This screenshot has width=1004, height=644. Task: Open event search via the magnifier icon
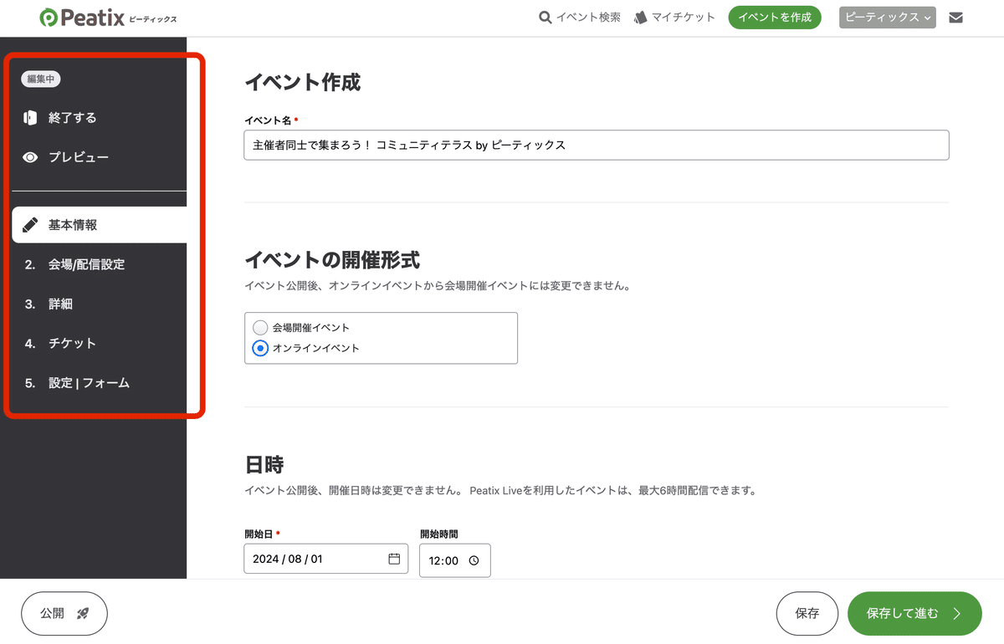click(545, 17)
